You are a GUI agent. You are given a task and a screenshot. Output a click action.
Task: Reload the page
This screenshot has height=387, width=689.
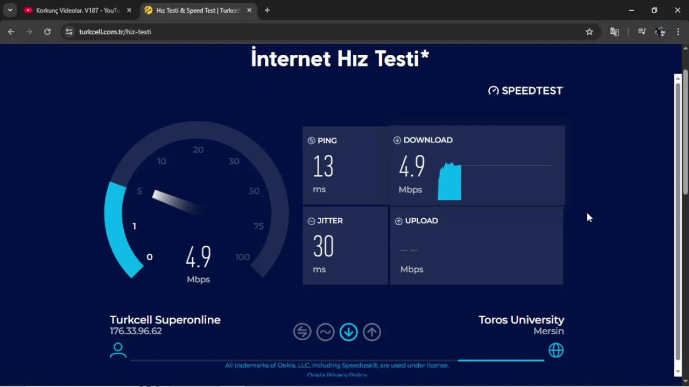click(47, 32)
